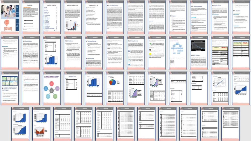251x141 pixels.
Task: Open the page thumbnail with light-blue flowchart
Action: [x=178, y=53]
